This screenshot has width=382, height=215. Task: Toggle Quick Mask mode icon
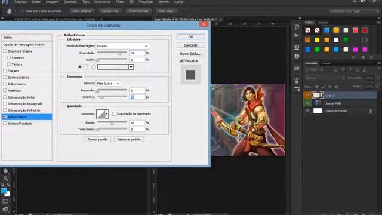click(x=5, y=201)
